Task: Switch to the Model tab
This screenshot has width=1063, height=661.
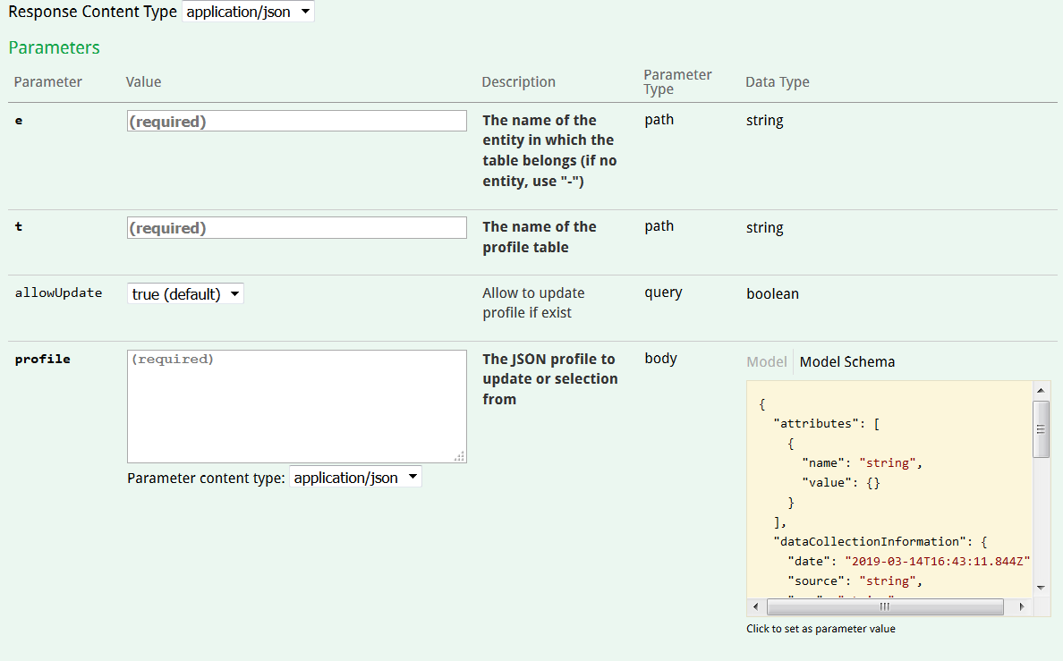Action: (x=766, y=361)
